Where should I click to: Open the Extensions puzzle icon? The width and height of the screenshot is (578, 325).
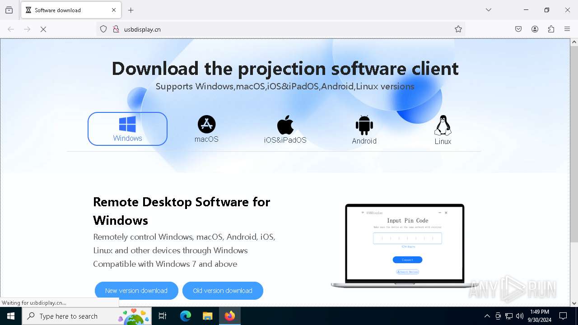point(551,29)
